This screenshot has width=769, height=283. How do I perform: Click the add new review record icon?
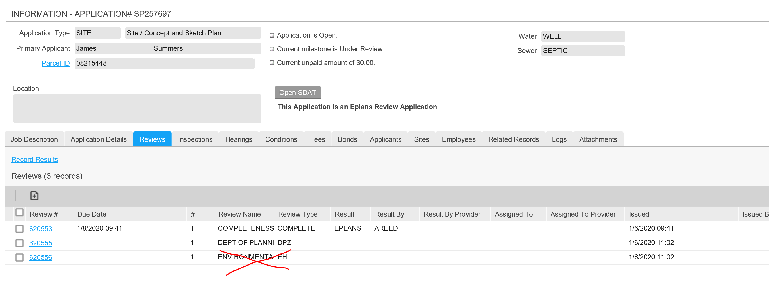point(34,196)
